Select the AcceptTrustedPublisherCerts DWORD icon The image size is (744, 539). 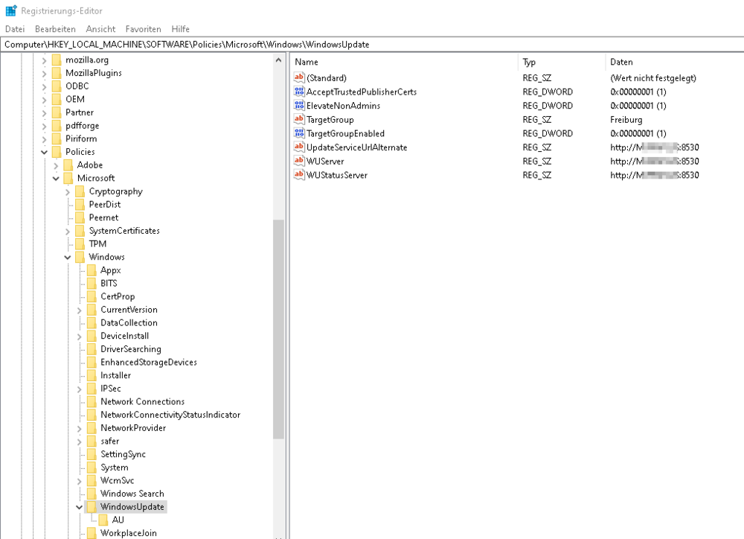click(x=300, y=92)
